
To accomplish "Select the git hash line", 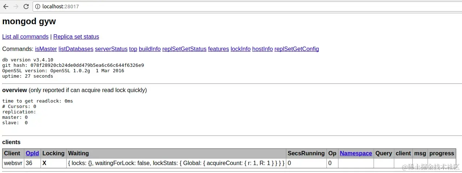I will click(x=73, y=65).
